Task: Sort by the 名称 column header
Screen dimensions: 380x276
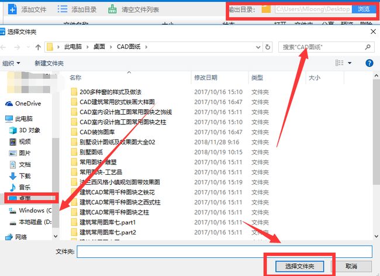Action: click(x=75, y=78)
